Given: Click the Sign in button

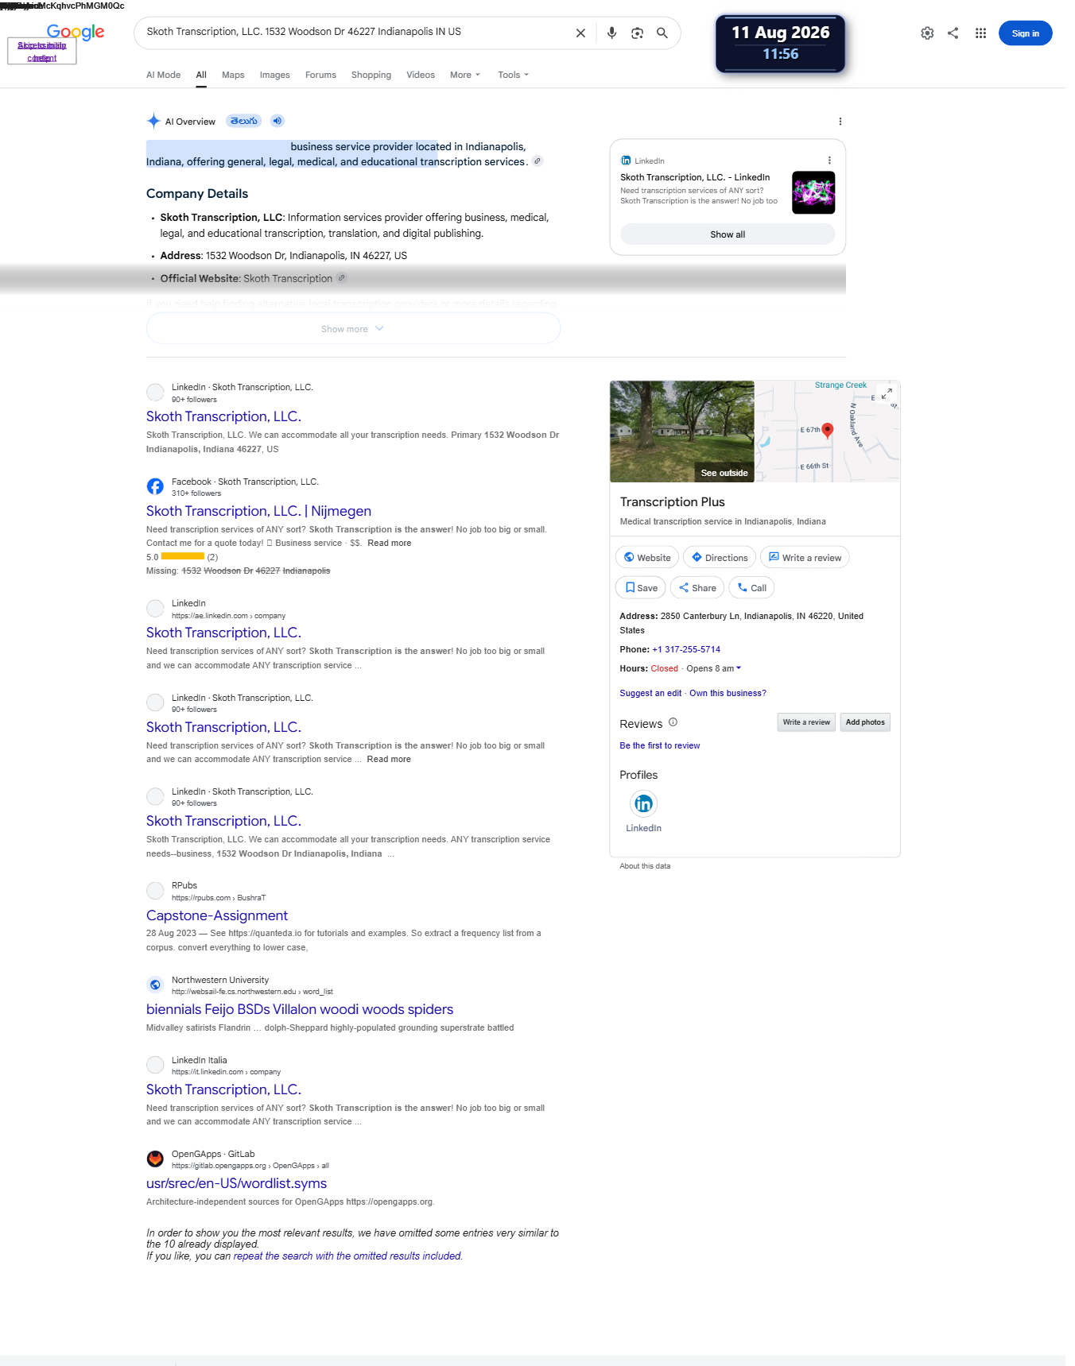Looking at the screenshot, I should [1025, 33].
